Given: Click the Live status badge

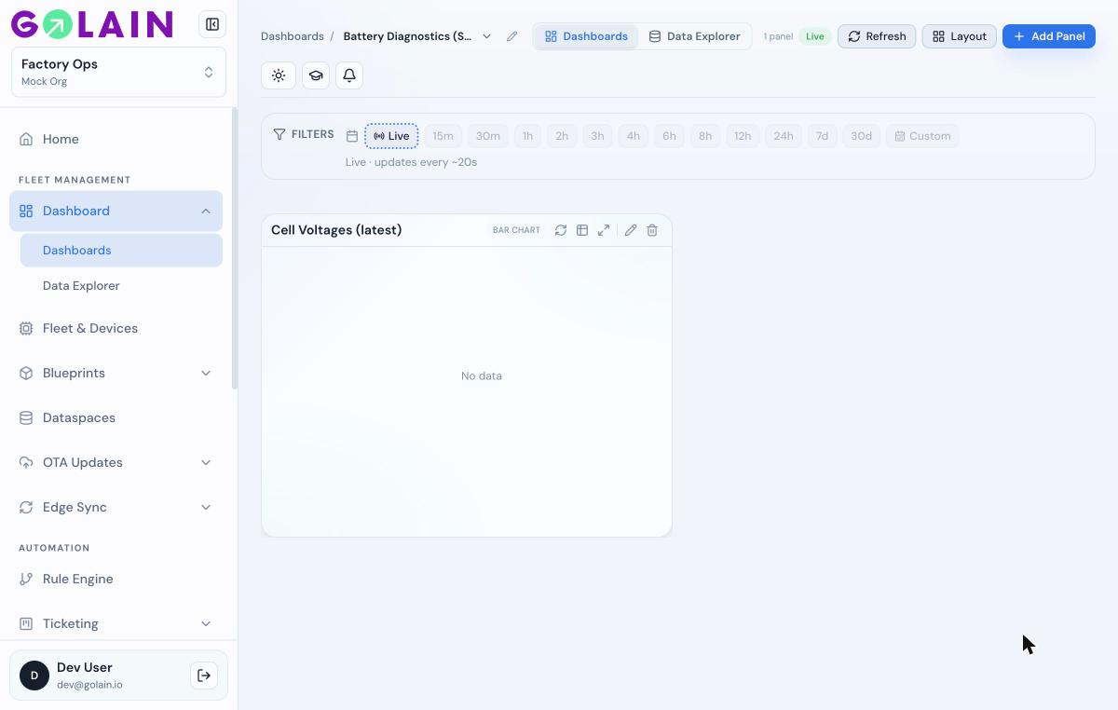Looking at the screenshot, I should pos(815,36).
